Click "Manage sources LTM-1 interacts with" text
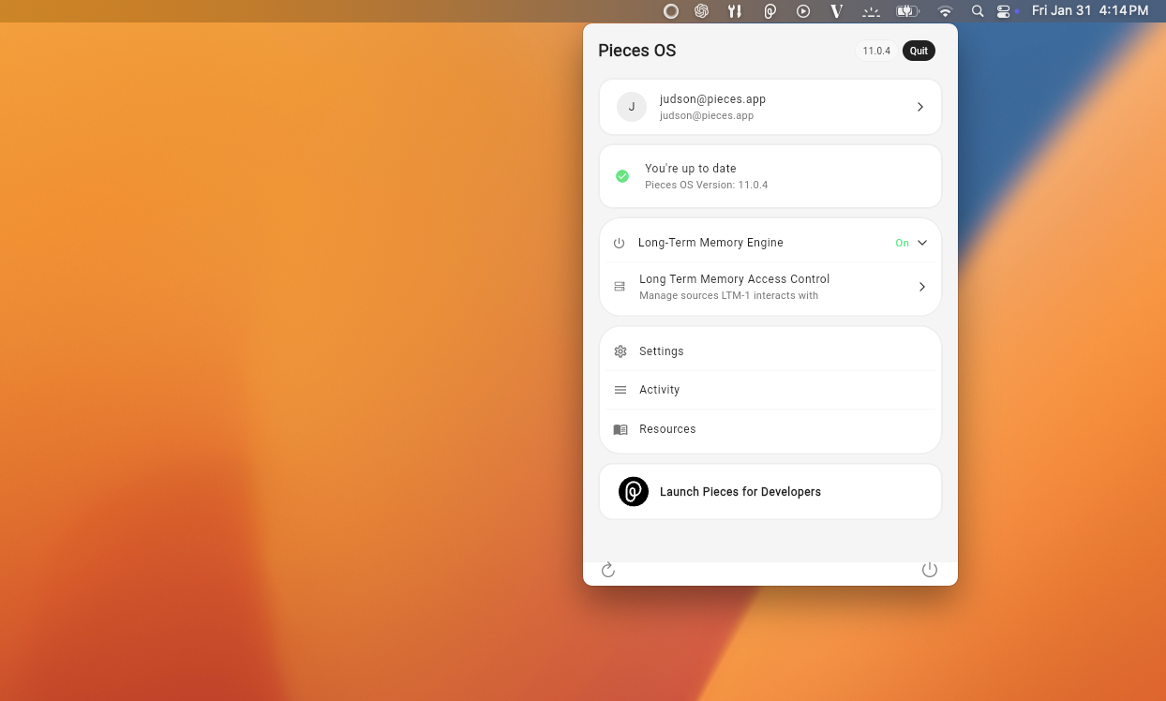This screenshot has width=1166, height=701. click(x=728, y=296)
